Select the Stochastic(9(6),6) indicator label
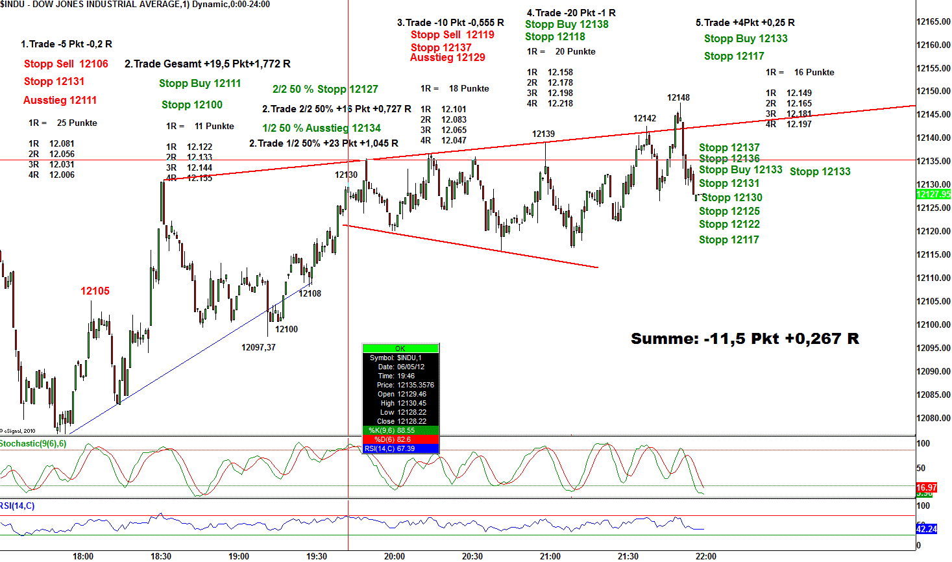952x562 pixels. click(x=33, y=444)
